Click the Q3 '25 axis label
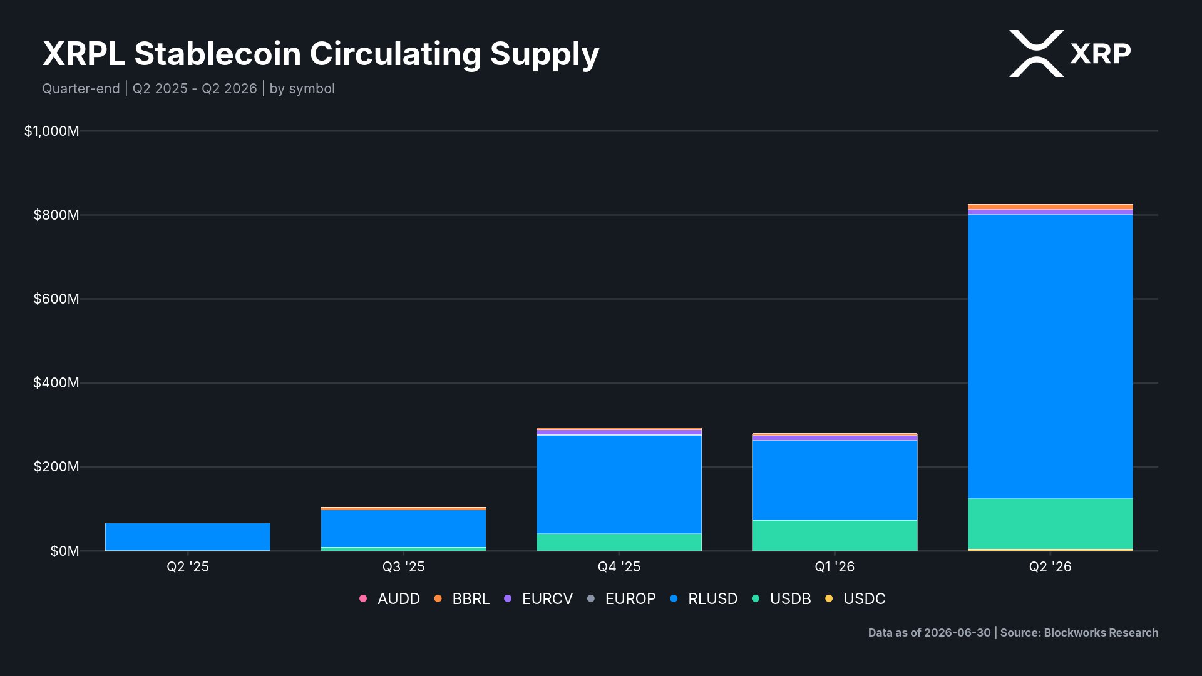The image size is (1202, 676). tap(403, 566)
